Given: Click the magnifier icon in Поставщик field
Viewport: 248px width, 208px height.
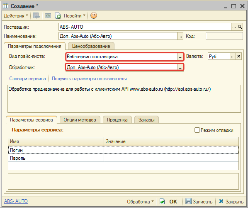Looking at the screenshot, I should click(x=240, y=27).
